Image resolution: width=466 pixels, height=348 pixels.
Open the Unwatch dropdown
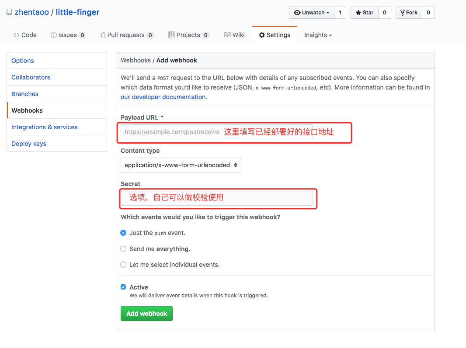[311, 13]
